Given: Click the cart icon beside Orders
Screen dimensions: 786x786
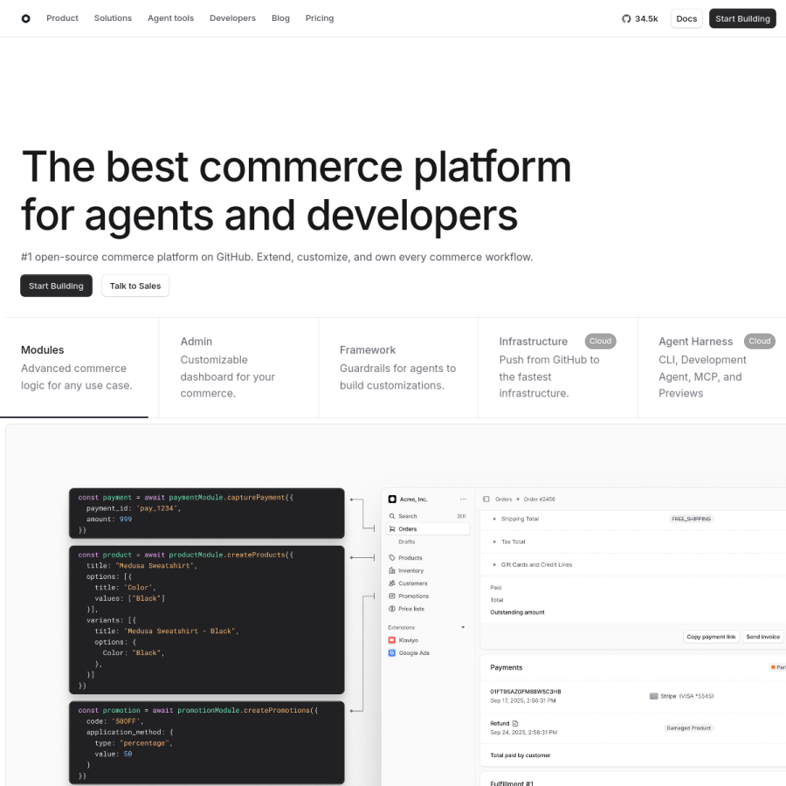Looking at the screenshot, I should click(x=392, y=529).
